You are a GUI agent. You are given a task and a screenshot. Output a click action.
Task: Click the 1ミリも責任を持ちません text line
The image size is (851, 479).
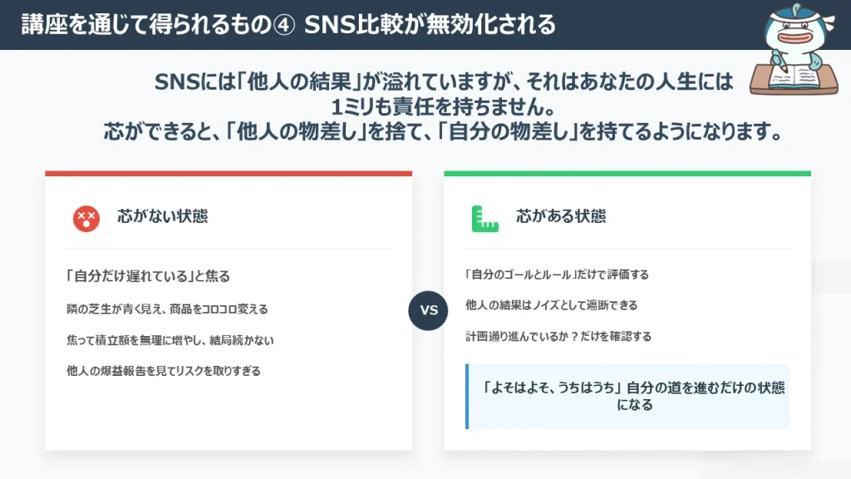pos(443,107)
